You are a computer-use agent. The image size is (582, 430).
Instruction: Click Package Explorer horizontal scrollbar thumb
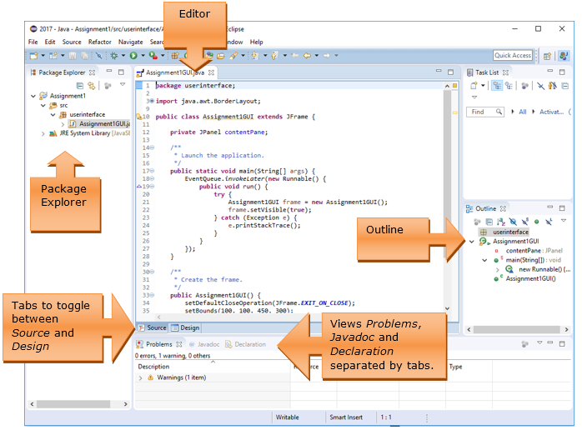click(73, 404)
